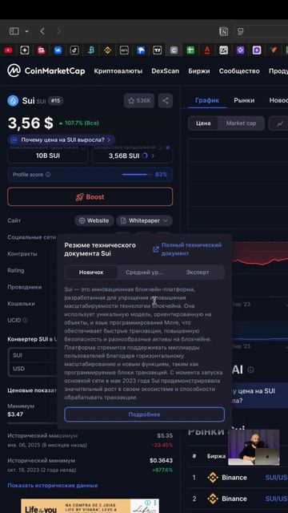Click the Profile score info icon
The width and height of the screenshot is (288, 513).
tap(48, 175)
